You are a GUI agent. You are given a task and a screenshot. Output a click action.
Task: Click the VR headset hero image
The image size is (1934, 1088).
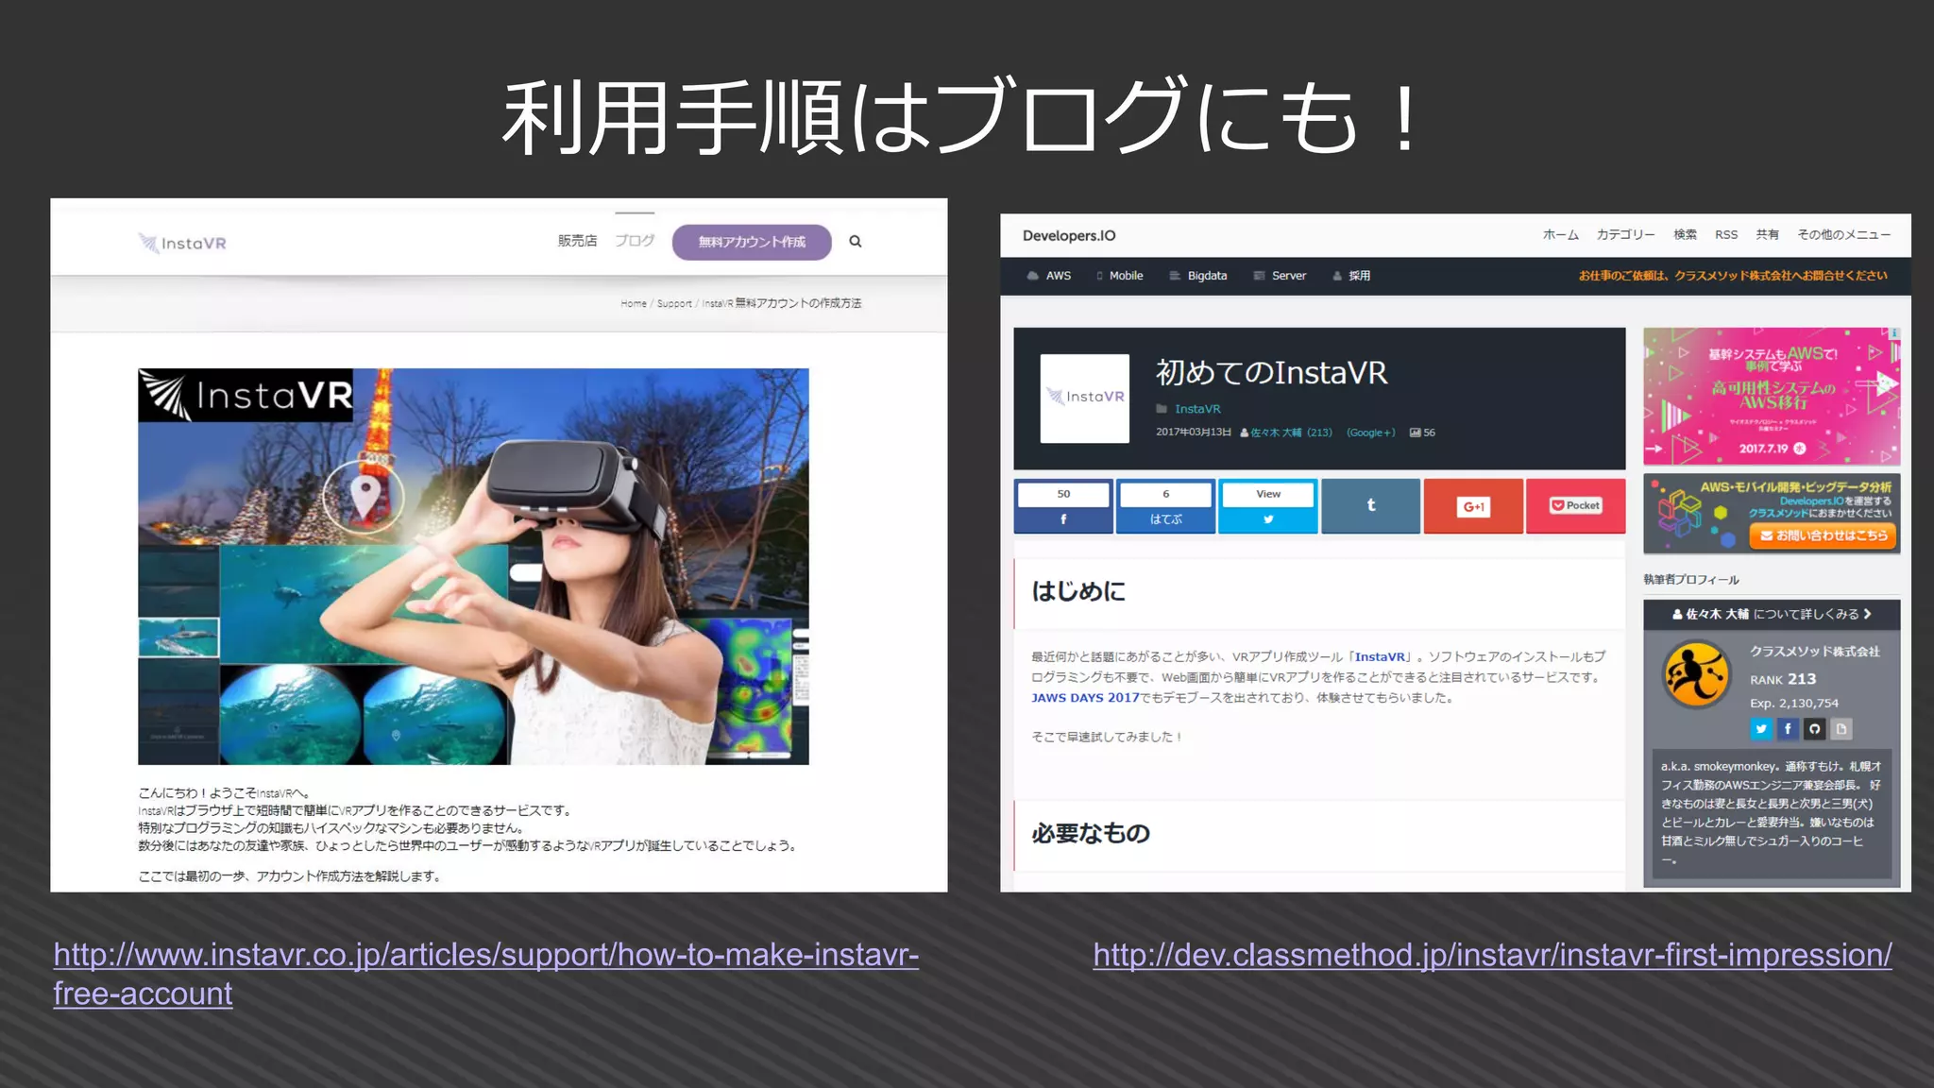pos(473,566)
